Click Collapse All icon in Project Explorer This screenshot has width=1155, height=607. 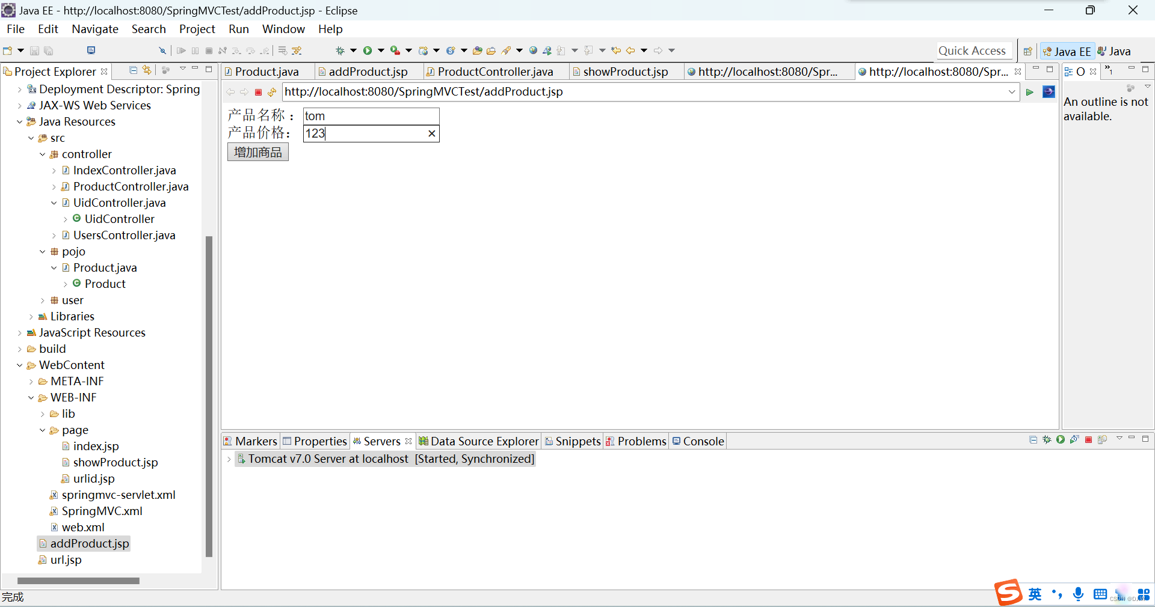134,70
